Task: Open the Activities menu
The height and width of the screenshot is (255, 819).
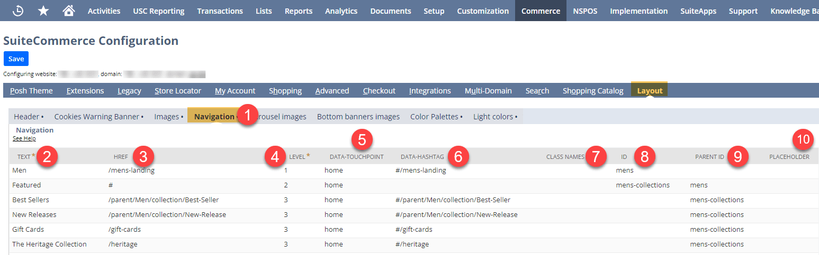Action: point(104,11)
